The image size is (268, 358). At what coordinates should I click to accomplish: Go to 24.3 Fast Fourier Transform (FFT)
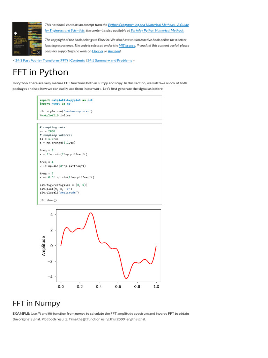coord(42,60)
